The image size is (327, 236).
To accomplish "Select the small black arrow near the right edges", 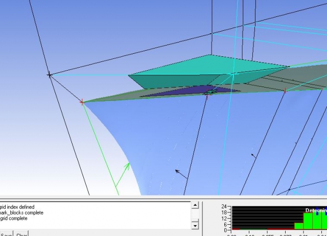I will tap(253, 154).
